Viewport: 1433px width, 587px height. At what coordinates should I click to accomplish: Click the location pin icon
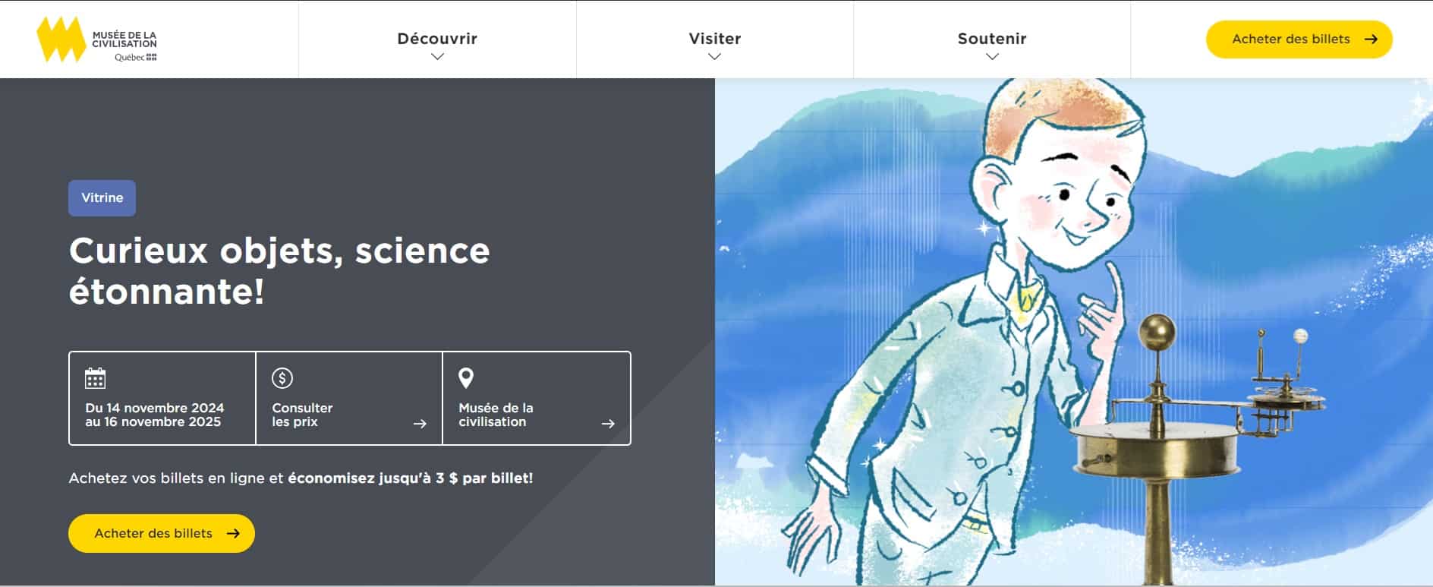(466, 377)
